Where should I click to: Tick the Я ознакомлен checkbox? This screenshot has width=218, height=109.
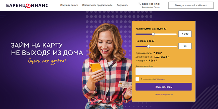click(137, 79)
